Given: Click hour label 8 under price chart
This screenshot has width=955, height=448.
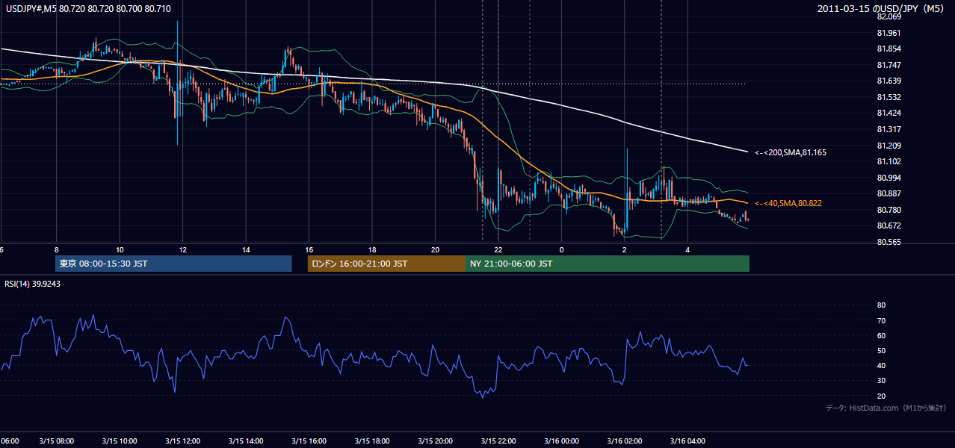Looking at the screenshot, I should pyautogui.click(x=57, y=249).
